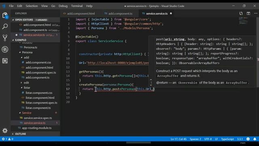Open app-routing.module.ts file
259x146 pixels.
point(36,128)
